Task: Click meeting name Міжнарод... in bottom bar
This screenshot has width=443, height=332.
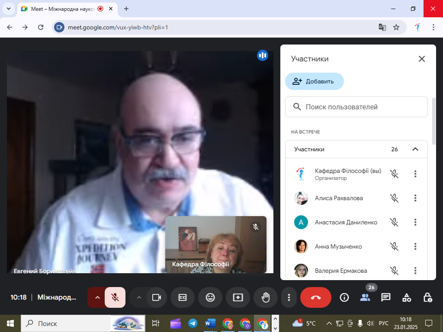Action: (x=57, y=297)
